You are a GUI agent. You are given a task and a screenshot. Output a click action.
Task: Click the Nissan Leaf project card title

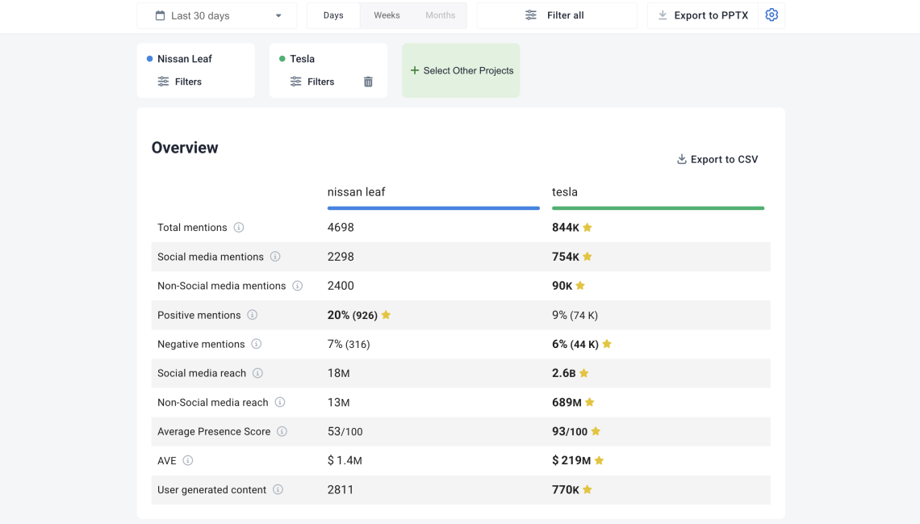coord(185,59)
